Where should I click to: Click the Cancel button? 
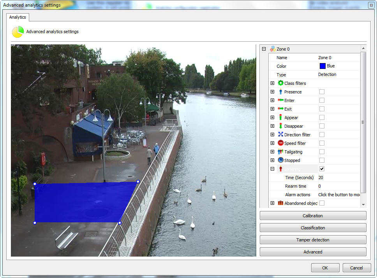[357, 267]
